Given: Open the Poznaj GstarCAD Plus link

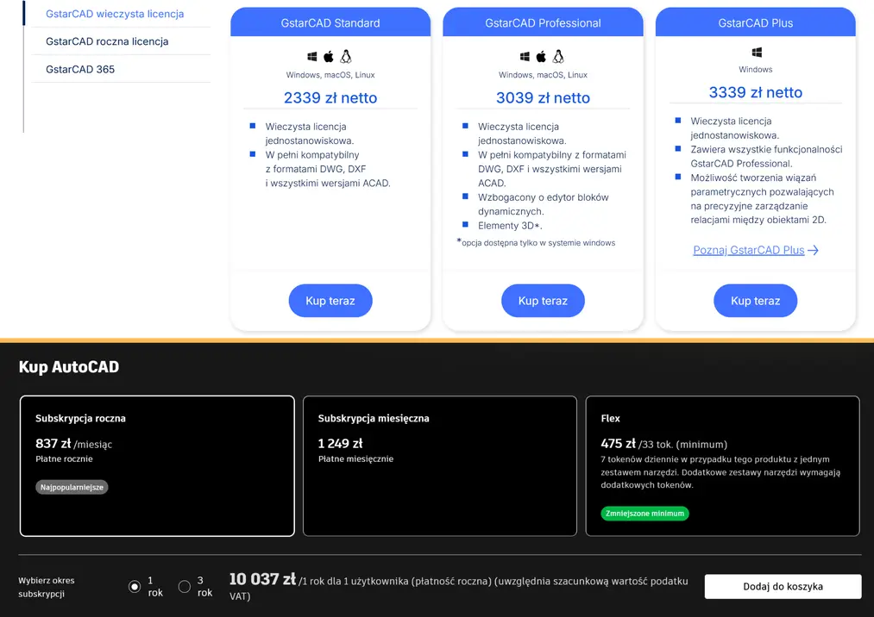Looking at the screenshot, I should [x=749, y=251].
